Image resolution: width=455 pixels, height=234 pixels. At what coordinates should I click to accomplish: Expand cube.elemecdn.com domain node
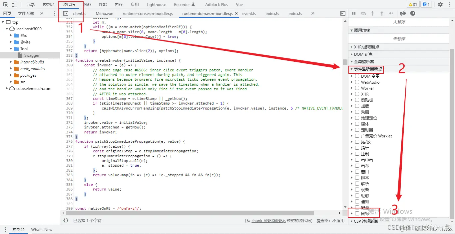7,89
